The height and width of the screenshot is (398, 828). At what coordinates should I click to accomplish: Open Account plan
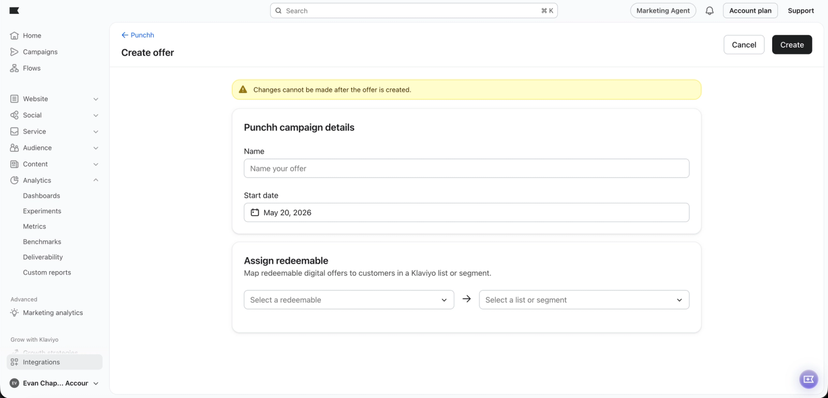pyautogui.click(x=750, y=11)
